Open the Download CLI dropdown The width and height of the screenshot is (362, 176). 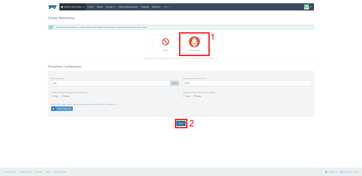pos(349,172)
